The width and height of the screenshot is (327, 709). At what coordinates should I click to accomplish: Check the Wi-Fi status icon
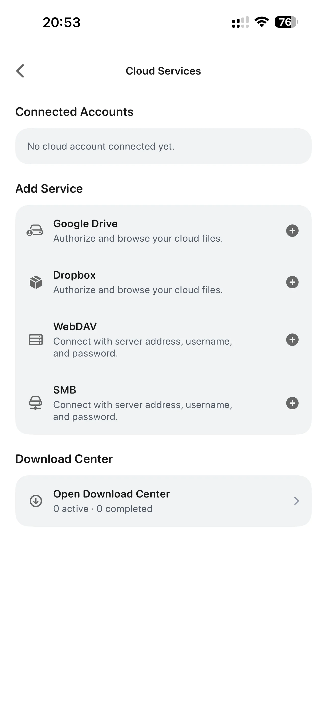click(262, 22)
